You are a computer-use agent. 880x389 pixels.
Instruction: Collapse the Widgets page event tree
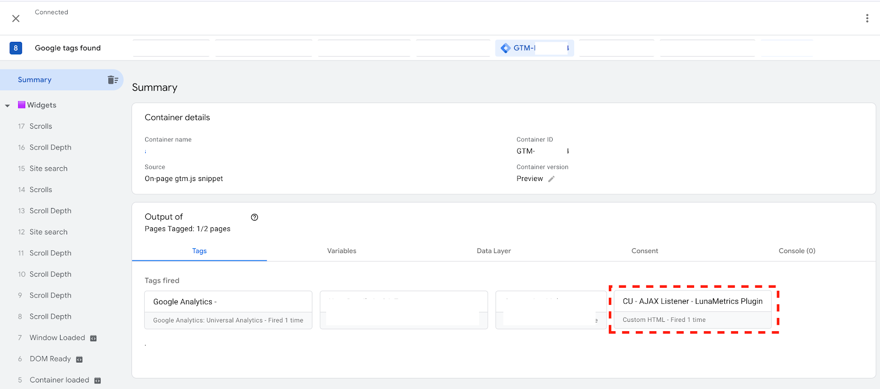[x=8, y=106]
